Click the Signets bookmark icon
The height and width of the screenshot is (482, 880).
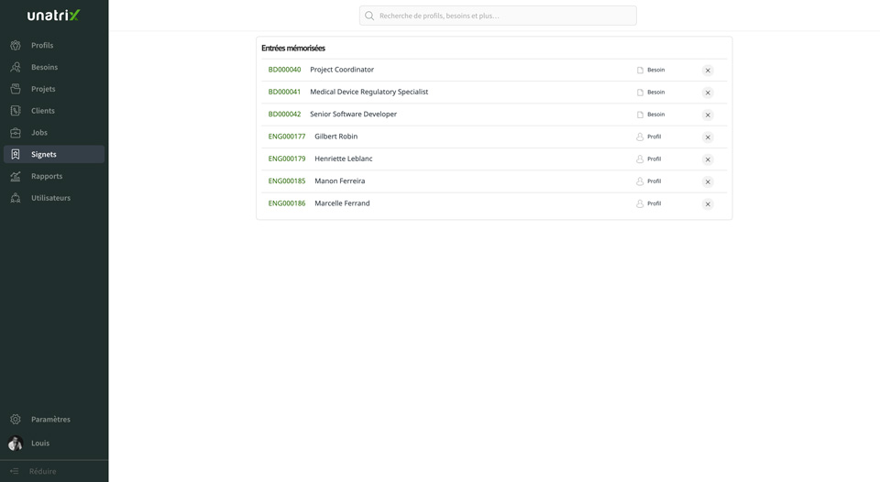tap(16, 154)
